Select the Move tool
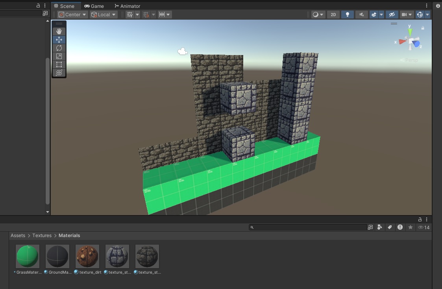 pyautogui.click(x=59, y=40)
